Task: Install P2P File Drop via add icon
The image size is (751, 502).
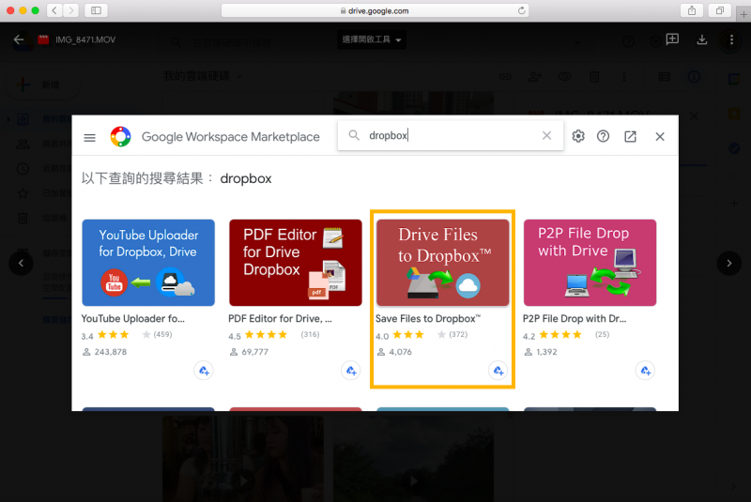Action: coord(645,371)
